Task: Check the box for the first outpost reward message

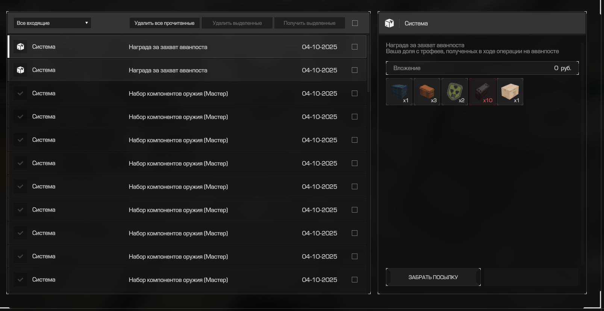Action: [x=354, y=47]
